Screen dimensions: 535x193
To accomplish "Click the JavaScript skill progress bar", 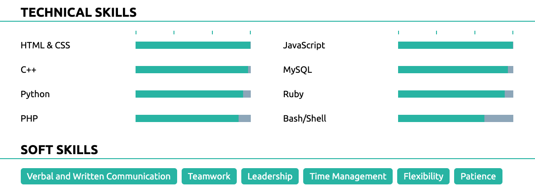I will pyautogui.click(x=455, y=45).
